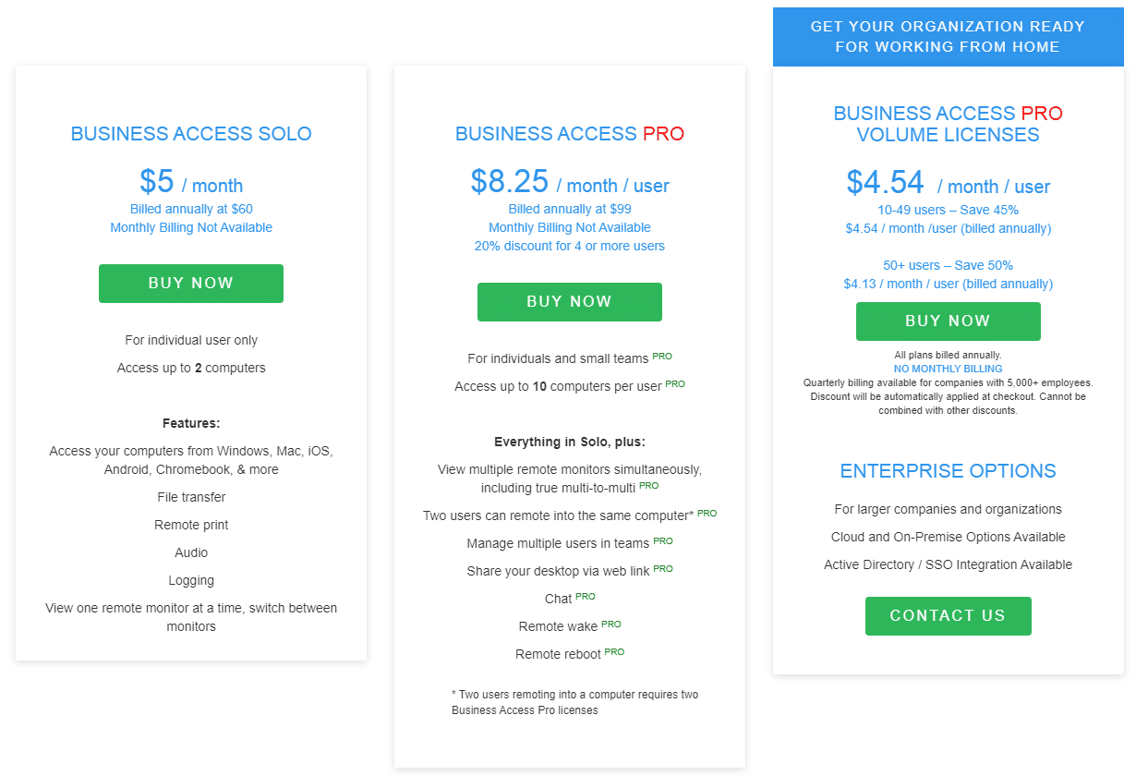Click Buy Now for Pro Volume Licenses

[948, 321]
